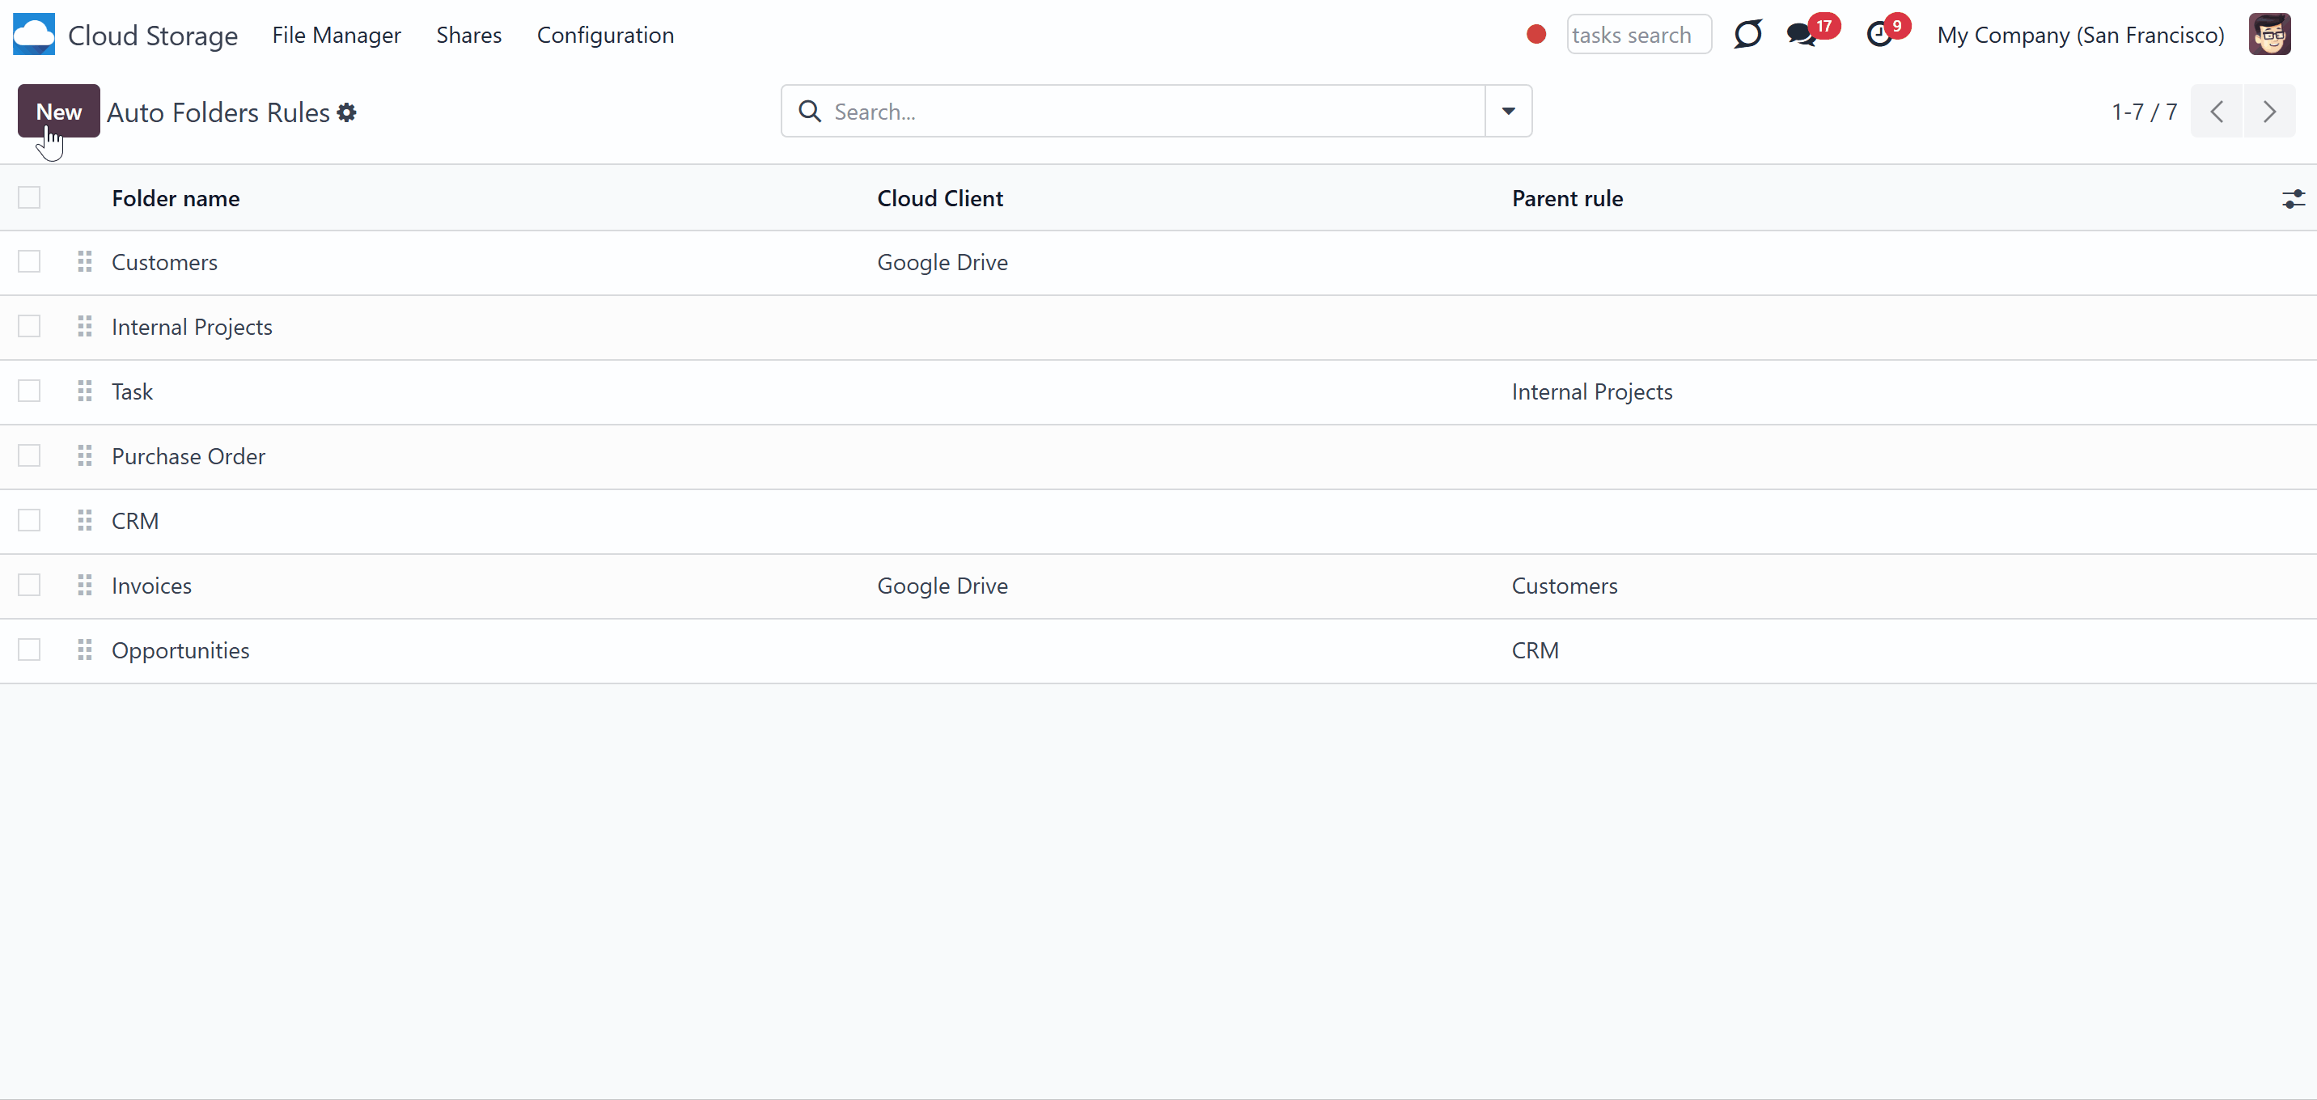Check the Invoices row checkbox
The image size is (2317, 1100).
[x=30, y=586]
